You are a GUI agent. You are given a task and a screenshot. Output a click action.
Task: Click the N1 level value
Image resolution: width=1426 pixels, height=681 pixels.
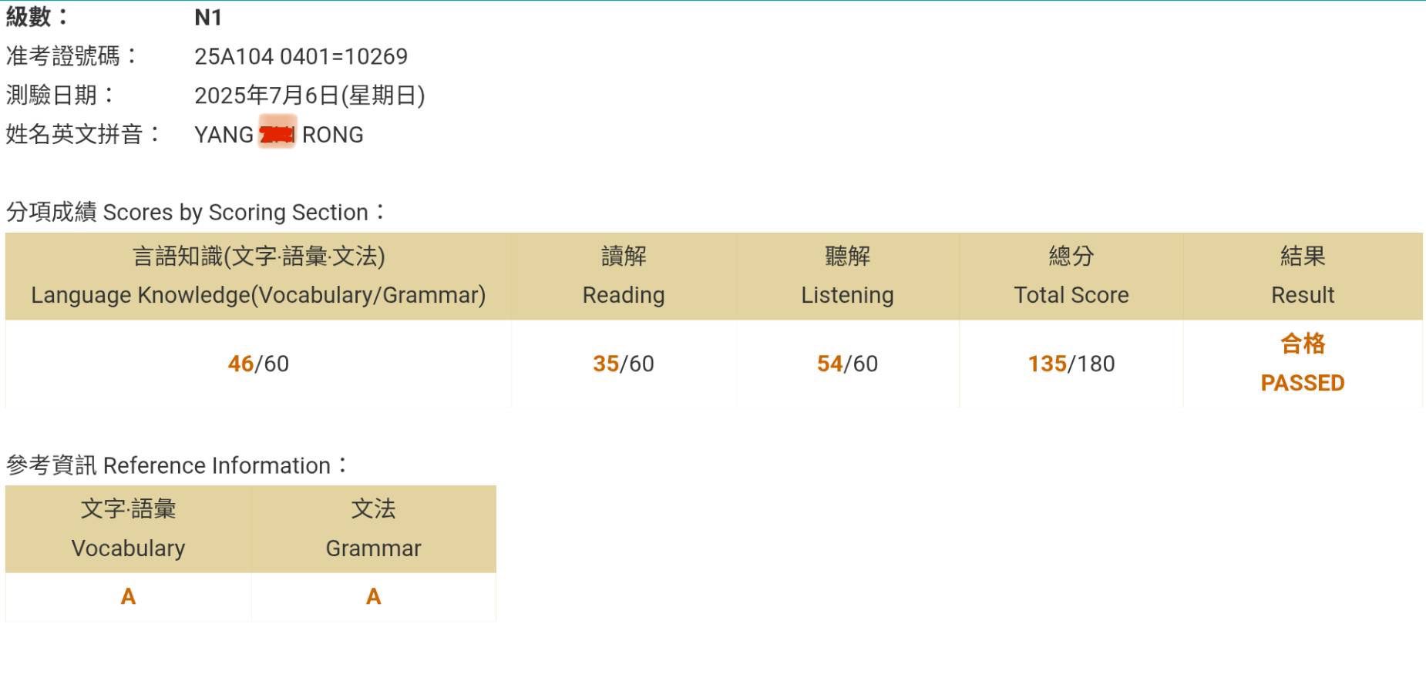[208, 17]
